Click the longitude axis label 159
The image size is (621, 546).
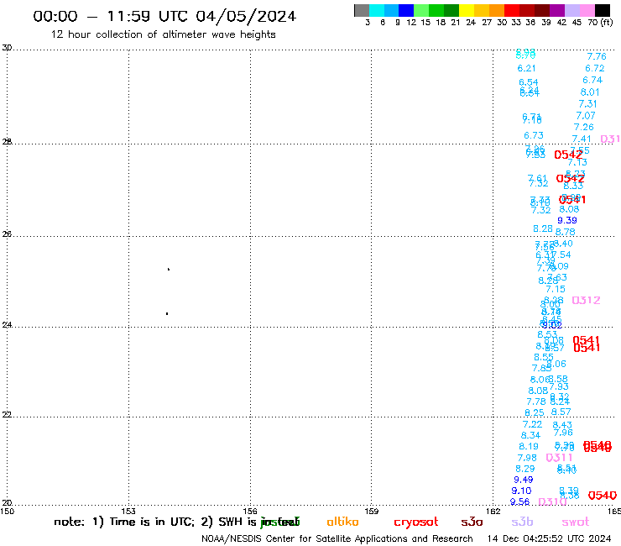coord(371,511)
